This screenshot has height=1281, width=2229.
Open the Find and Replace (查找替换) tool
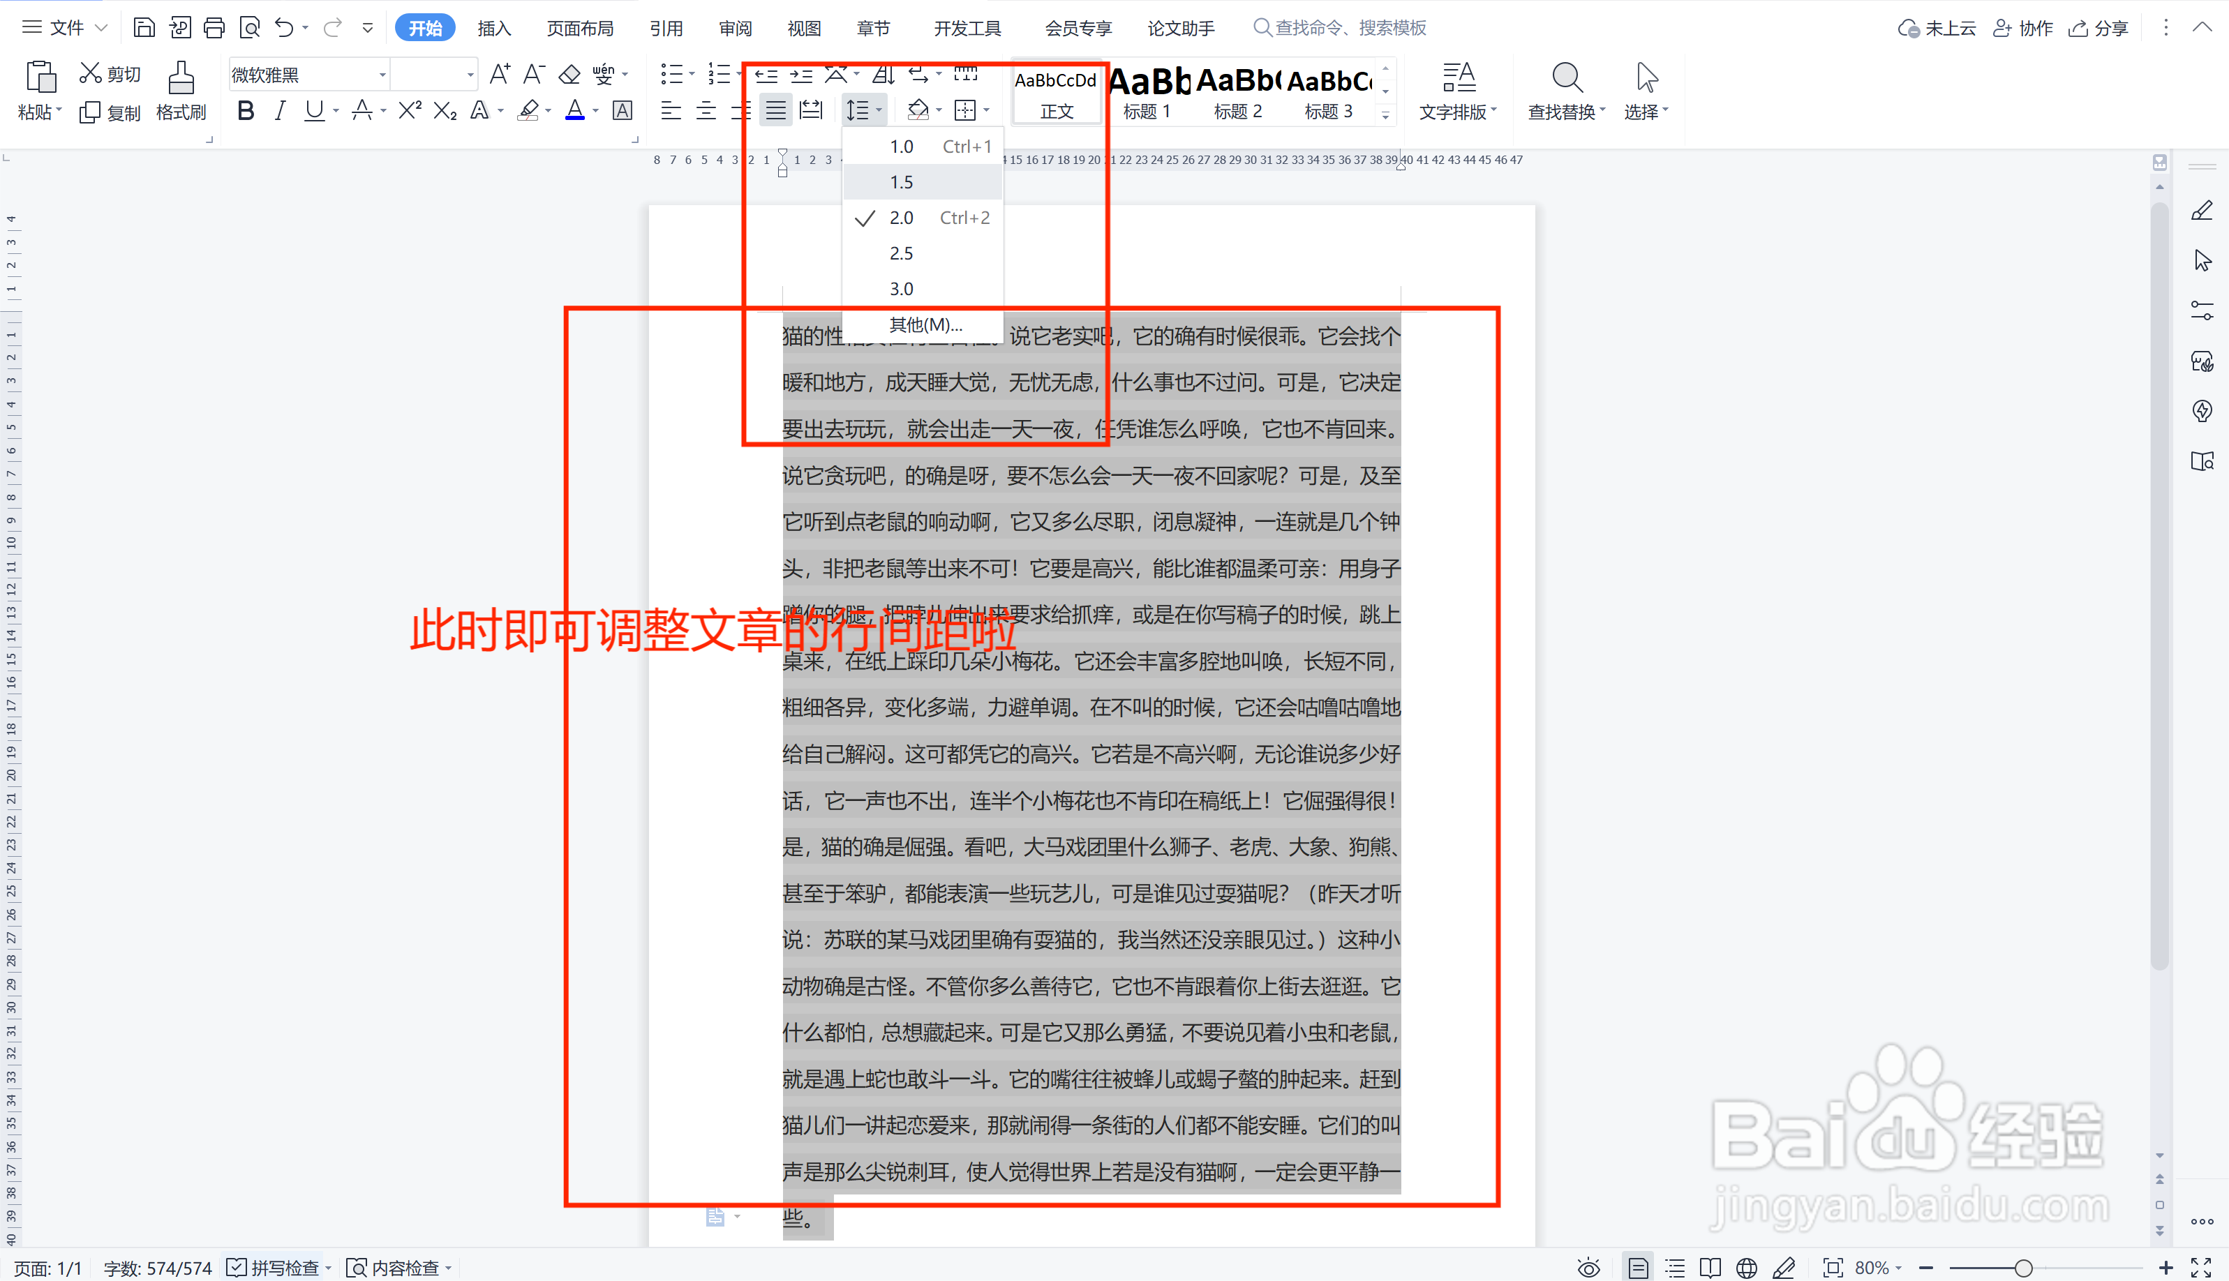[1565, 91]
